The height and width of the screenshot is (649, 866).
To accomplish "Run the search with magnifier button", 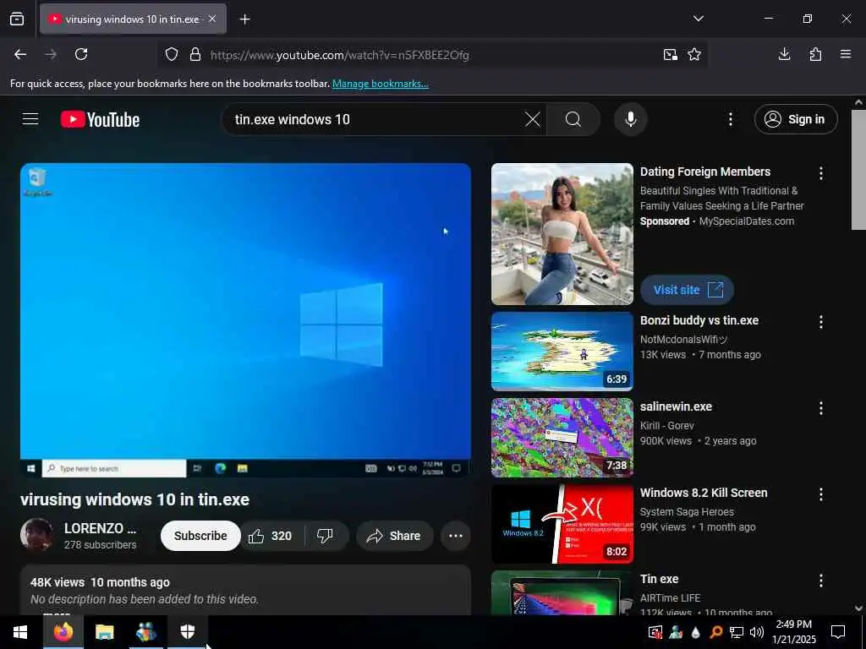I will tap(573, 119).
